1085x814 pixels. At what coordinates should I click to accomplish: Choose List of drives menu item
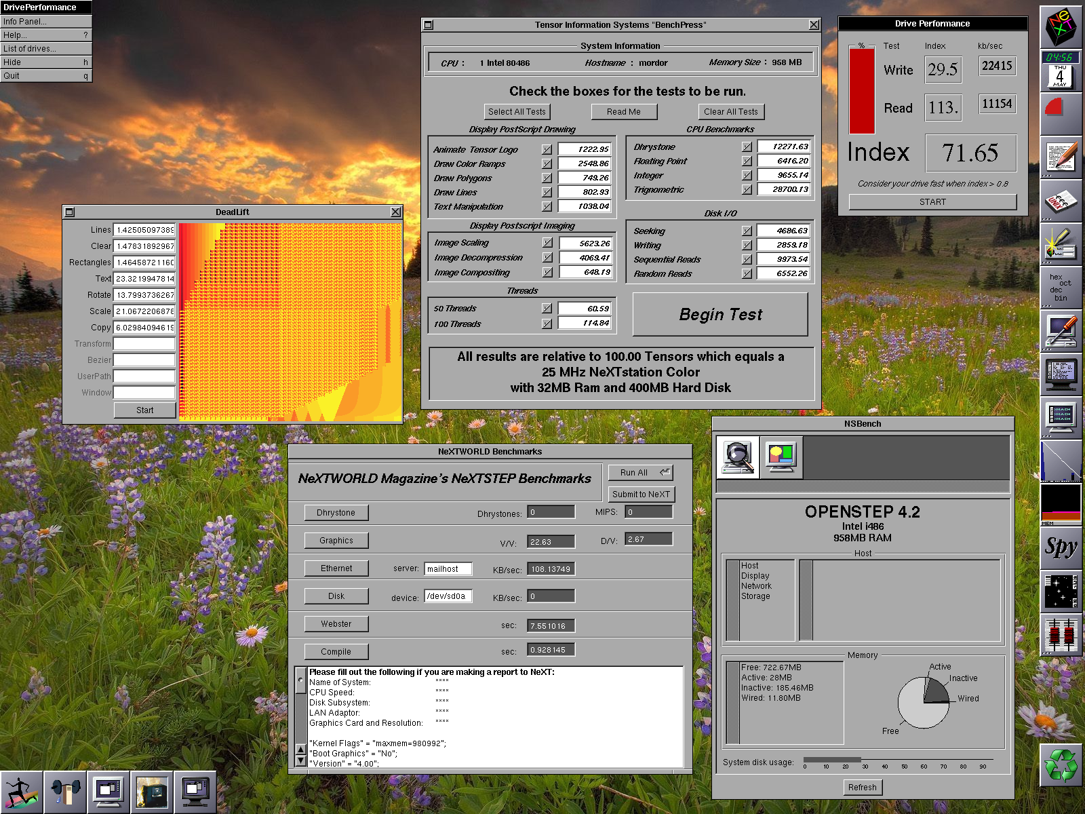point(45,48)
